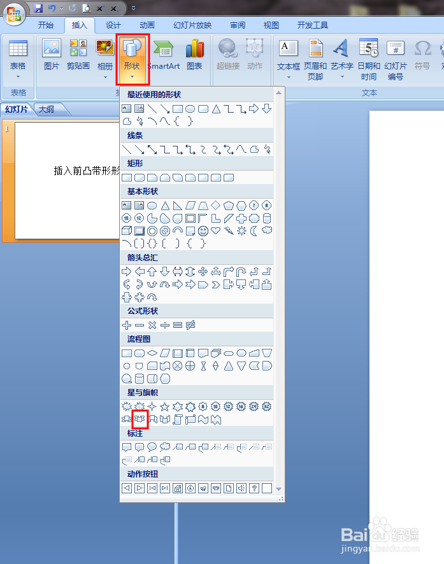This screenshot has height=564, width=444.
Task: Switch to the 大纲 outline pane tab
Action: [47, 109]
